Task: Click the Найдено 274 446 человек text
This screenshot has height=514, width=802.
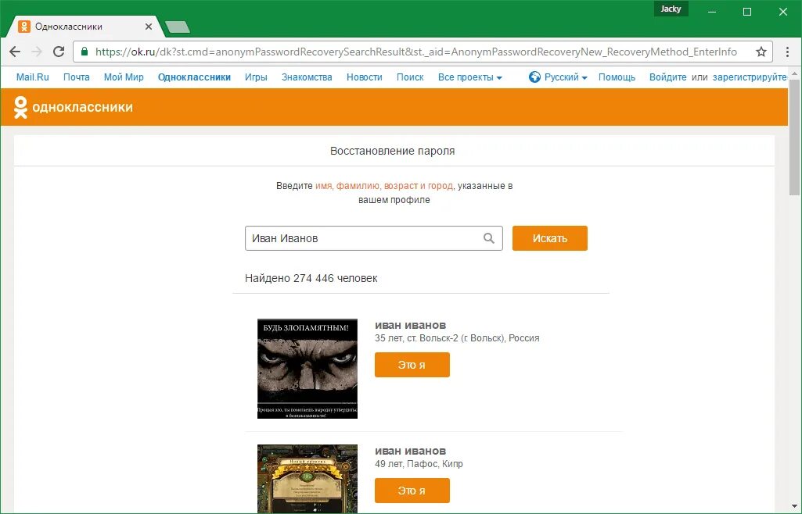Action: pos(311,278)
